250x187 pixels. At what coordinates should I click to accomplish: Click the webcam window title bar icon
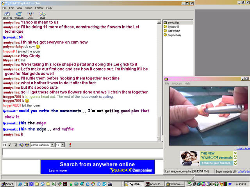tap(166, 79)
